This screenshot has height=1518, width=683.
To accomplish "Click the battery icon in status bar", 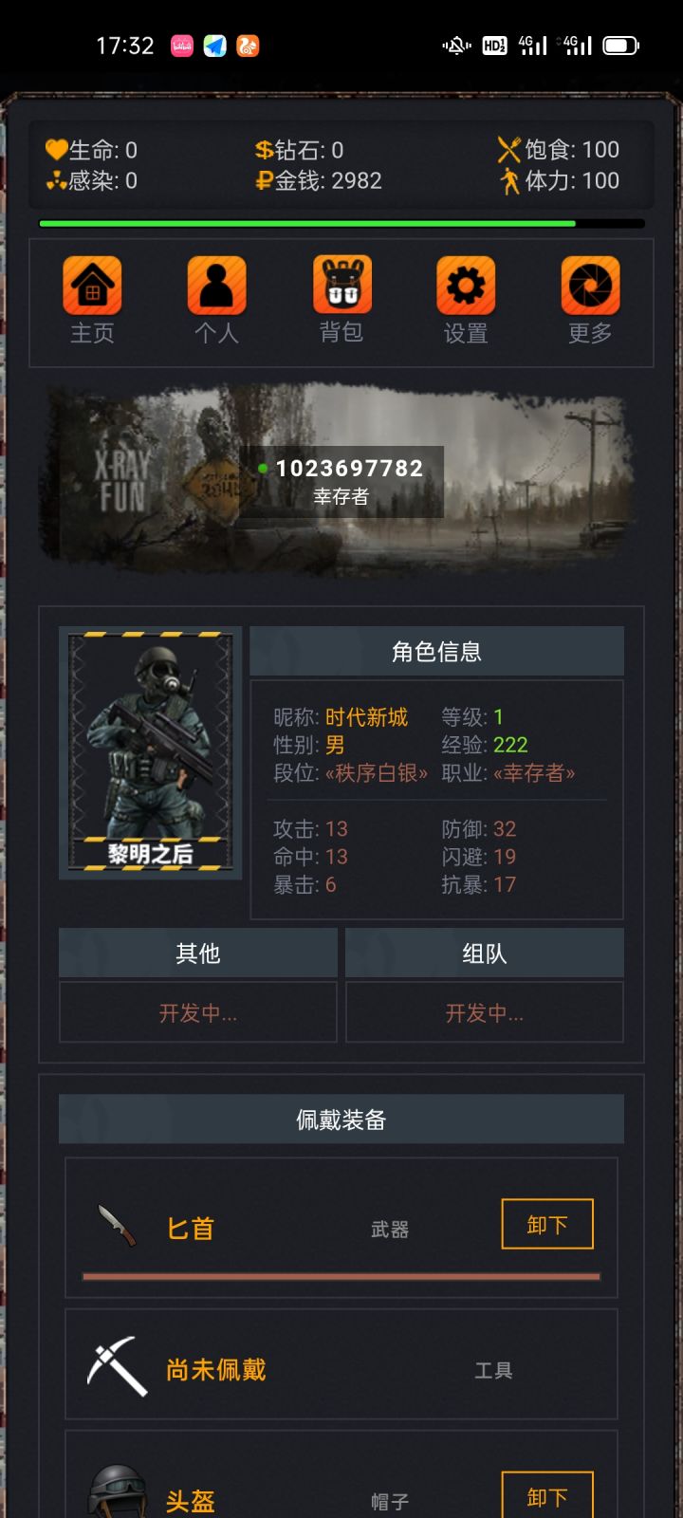I will point(621,46).
